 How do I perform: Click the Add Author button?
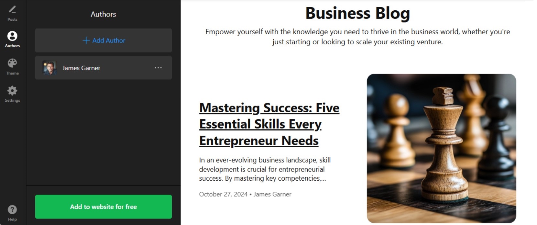(103, 40)
